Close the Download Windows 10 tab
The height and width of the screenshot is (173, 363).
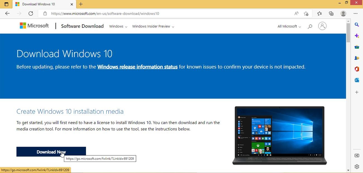72,4
